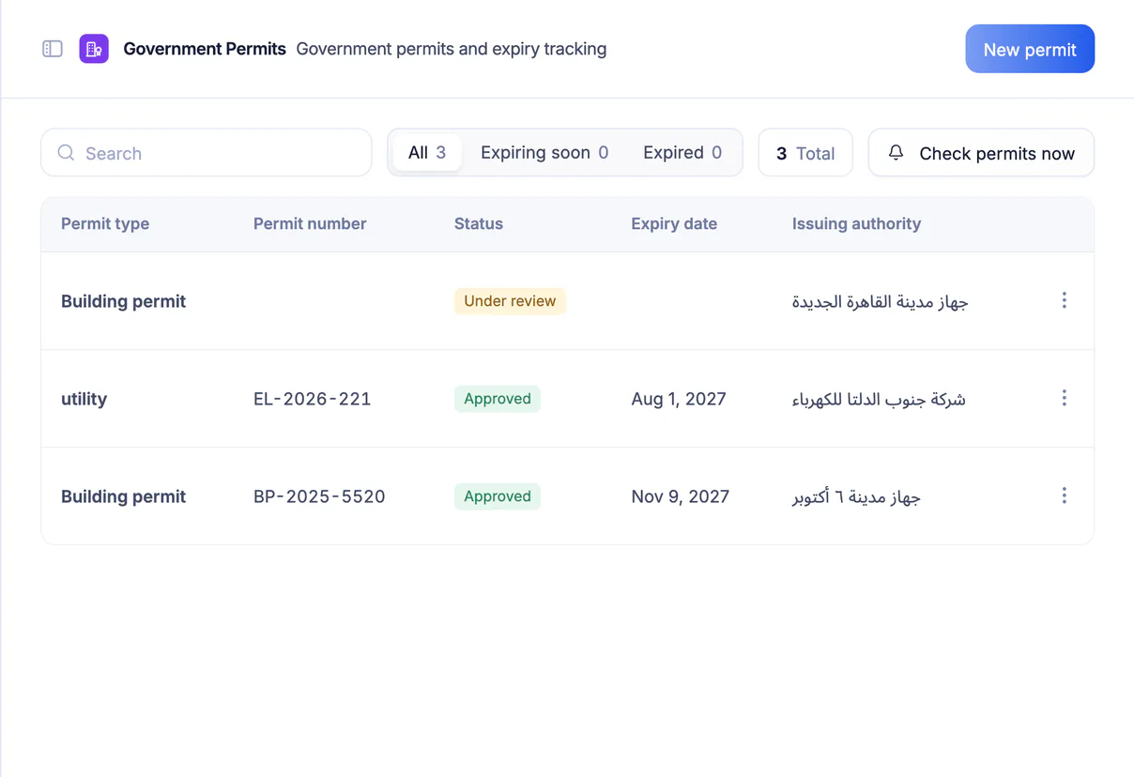Click the Government Permits page title
Image resolution: width=1134 pixels, height=777 pixels.
coord(205,49)
